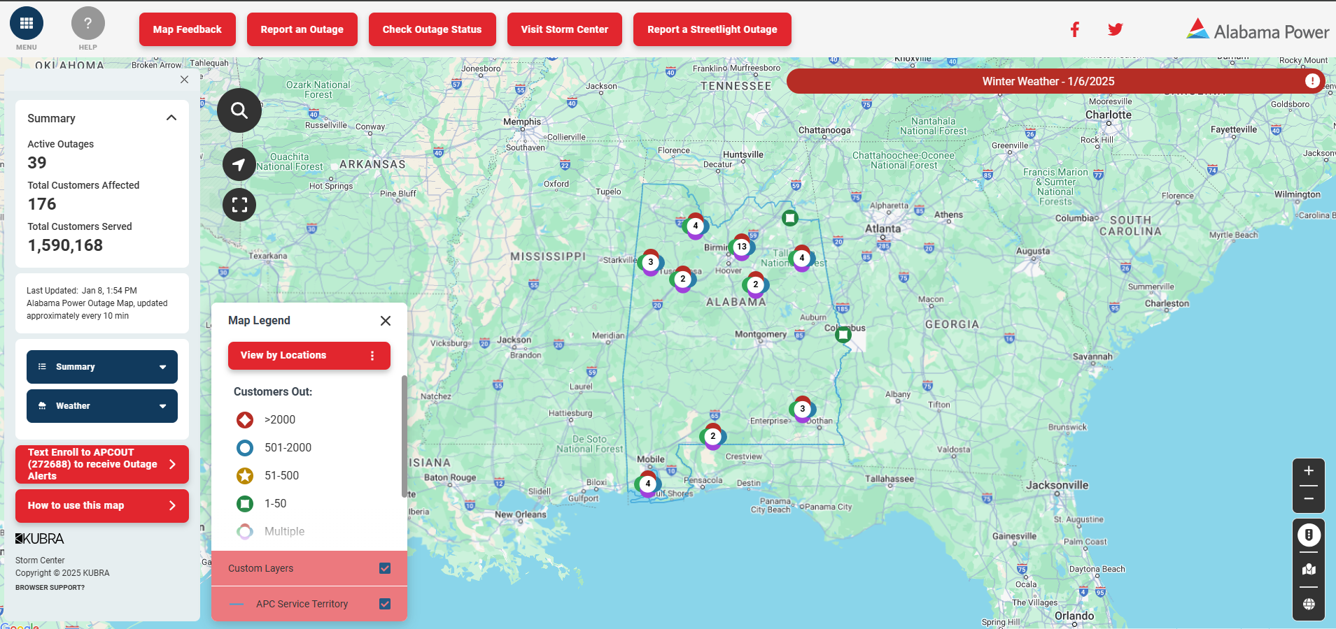Open the 3-outage cluster near Starkville border
Image resolution: width=1336 pixels, height=629 pixels.
[651, 262]
